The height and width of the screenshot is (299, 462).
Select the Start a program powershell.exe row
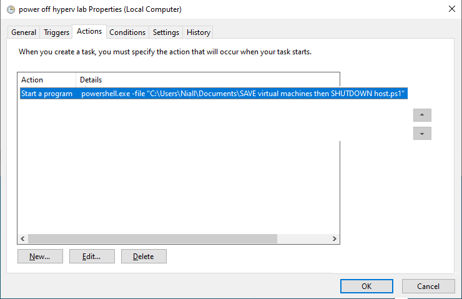tap(214, 94)
